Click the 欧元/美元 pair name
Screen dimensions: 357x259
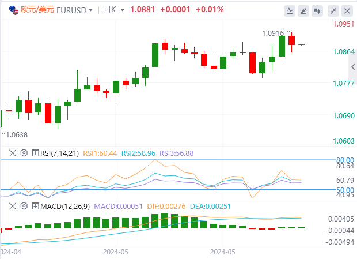pos(37,10)
